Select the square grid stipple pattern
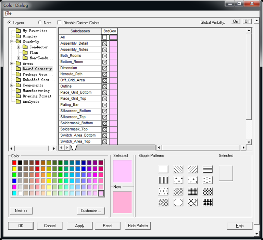This screenshot has height=240, width=263. [193, 191]
